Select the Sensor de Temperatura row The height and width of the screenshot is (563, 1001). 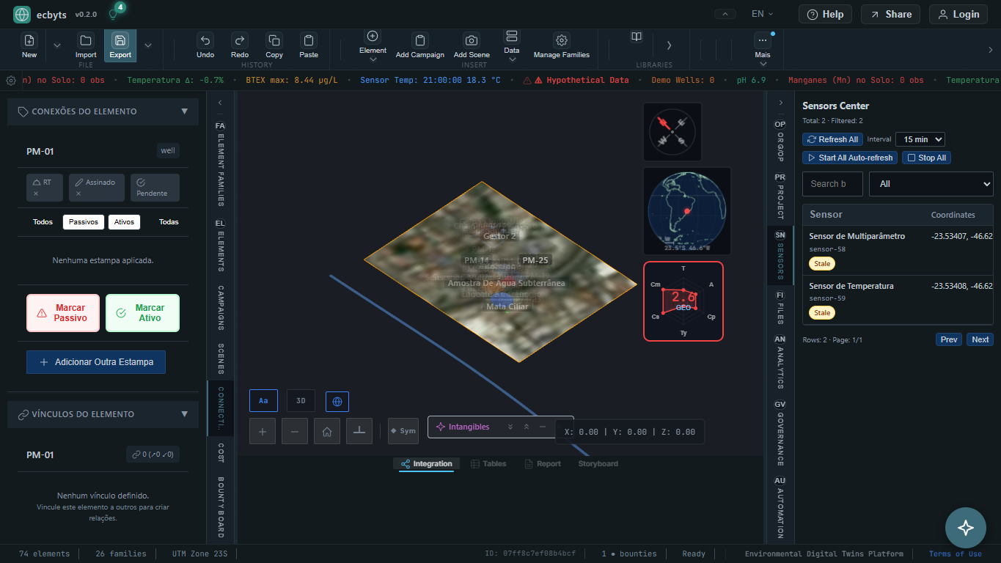coord(898,299)
